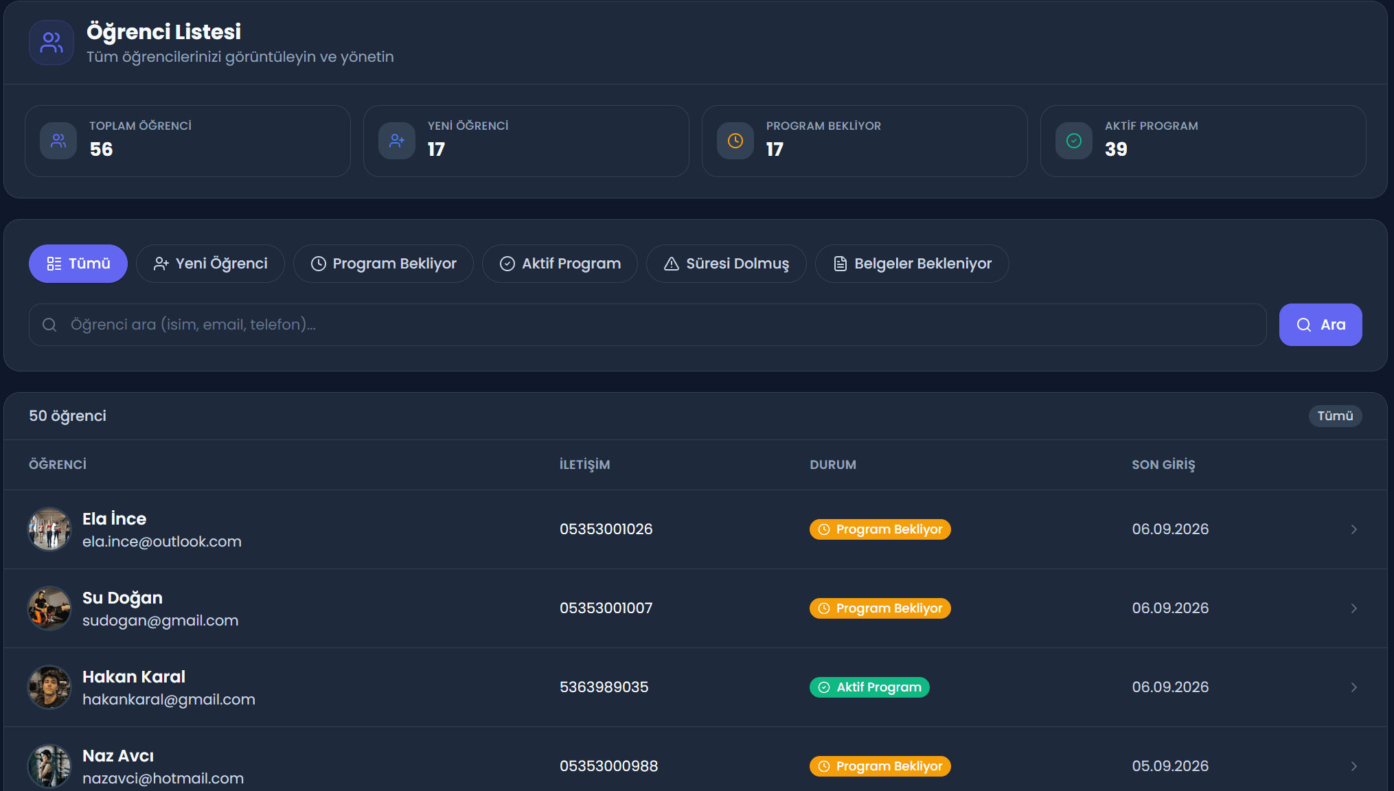Click phone number 5363989035
Image resolution: width=1394 pixels, height=791 pixels.
(604, 687)
